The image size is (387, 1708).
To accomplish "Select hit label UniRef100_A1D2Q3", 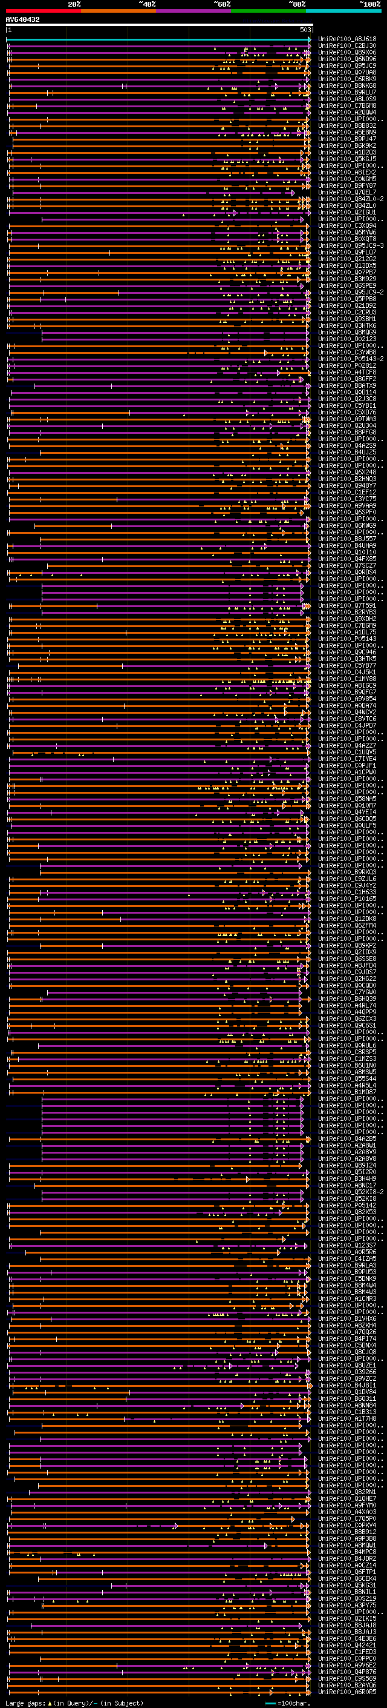I will (347, 153).
